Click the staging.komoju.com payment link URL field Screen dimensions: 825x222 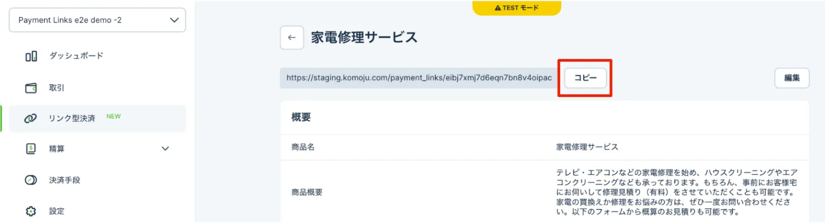coord(419,78)
